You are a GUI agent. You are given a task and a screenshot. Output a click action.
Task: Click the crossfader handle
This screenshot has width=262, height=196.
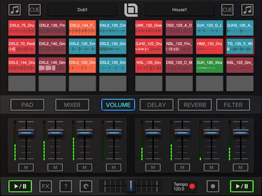coord(131,186)
